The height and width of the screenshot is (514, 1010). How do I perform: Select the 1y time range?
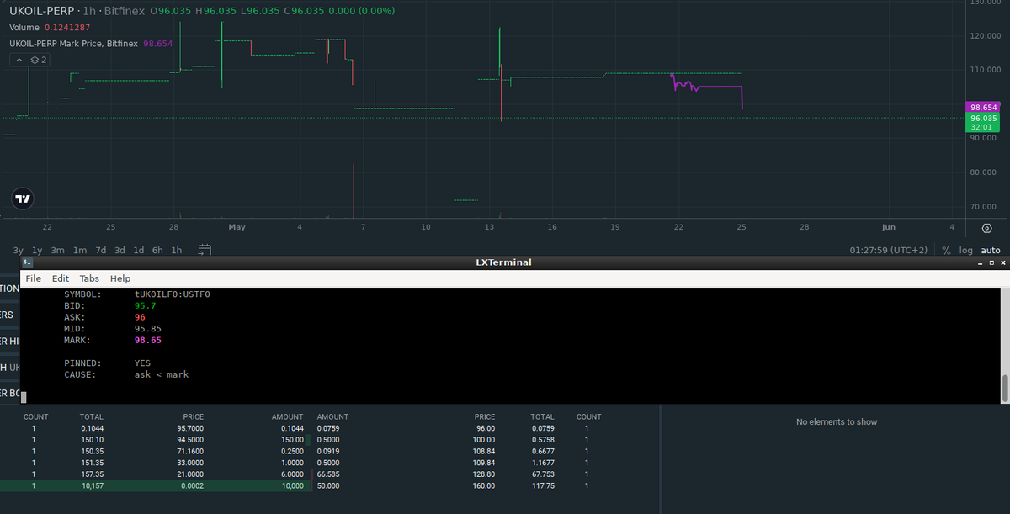click(x=37, y=250)
